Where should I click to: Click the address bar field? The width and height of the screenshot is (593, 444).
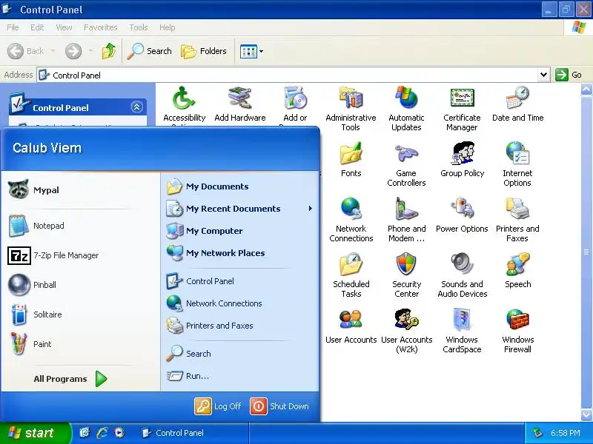tap(288, 75)
